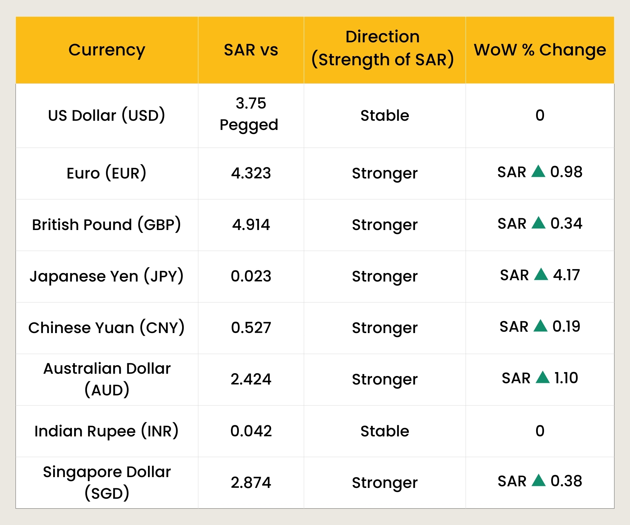The height and width of the screenshot is (525, 630).
Task: Click the 0.023 rate for Japanese Yen
Action: point(250,276)
